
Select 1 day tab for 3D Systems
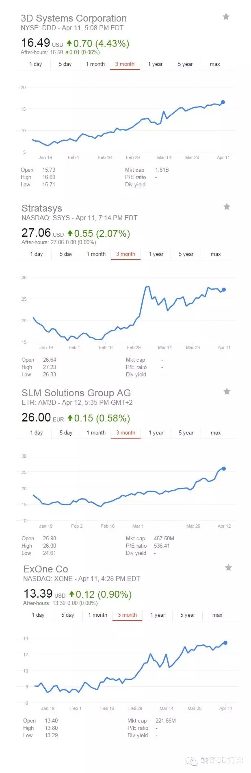click(x=35, y=64)
